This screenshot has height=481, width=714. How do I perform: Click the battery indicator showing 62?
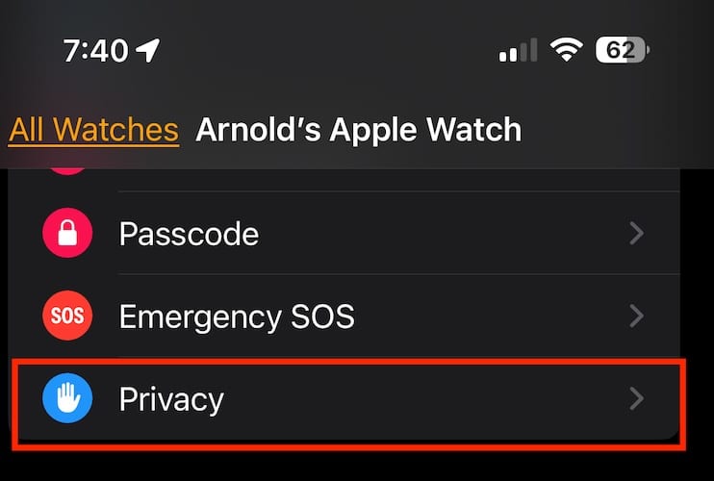click(624, 50)
